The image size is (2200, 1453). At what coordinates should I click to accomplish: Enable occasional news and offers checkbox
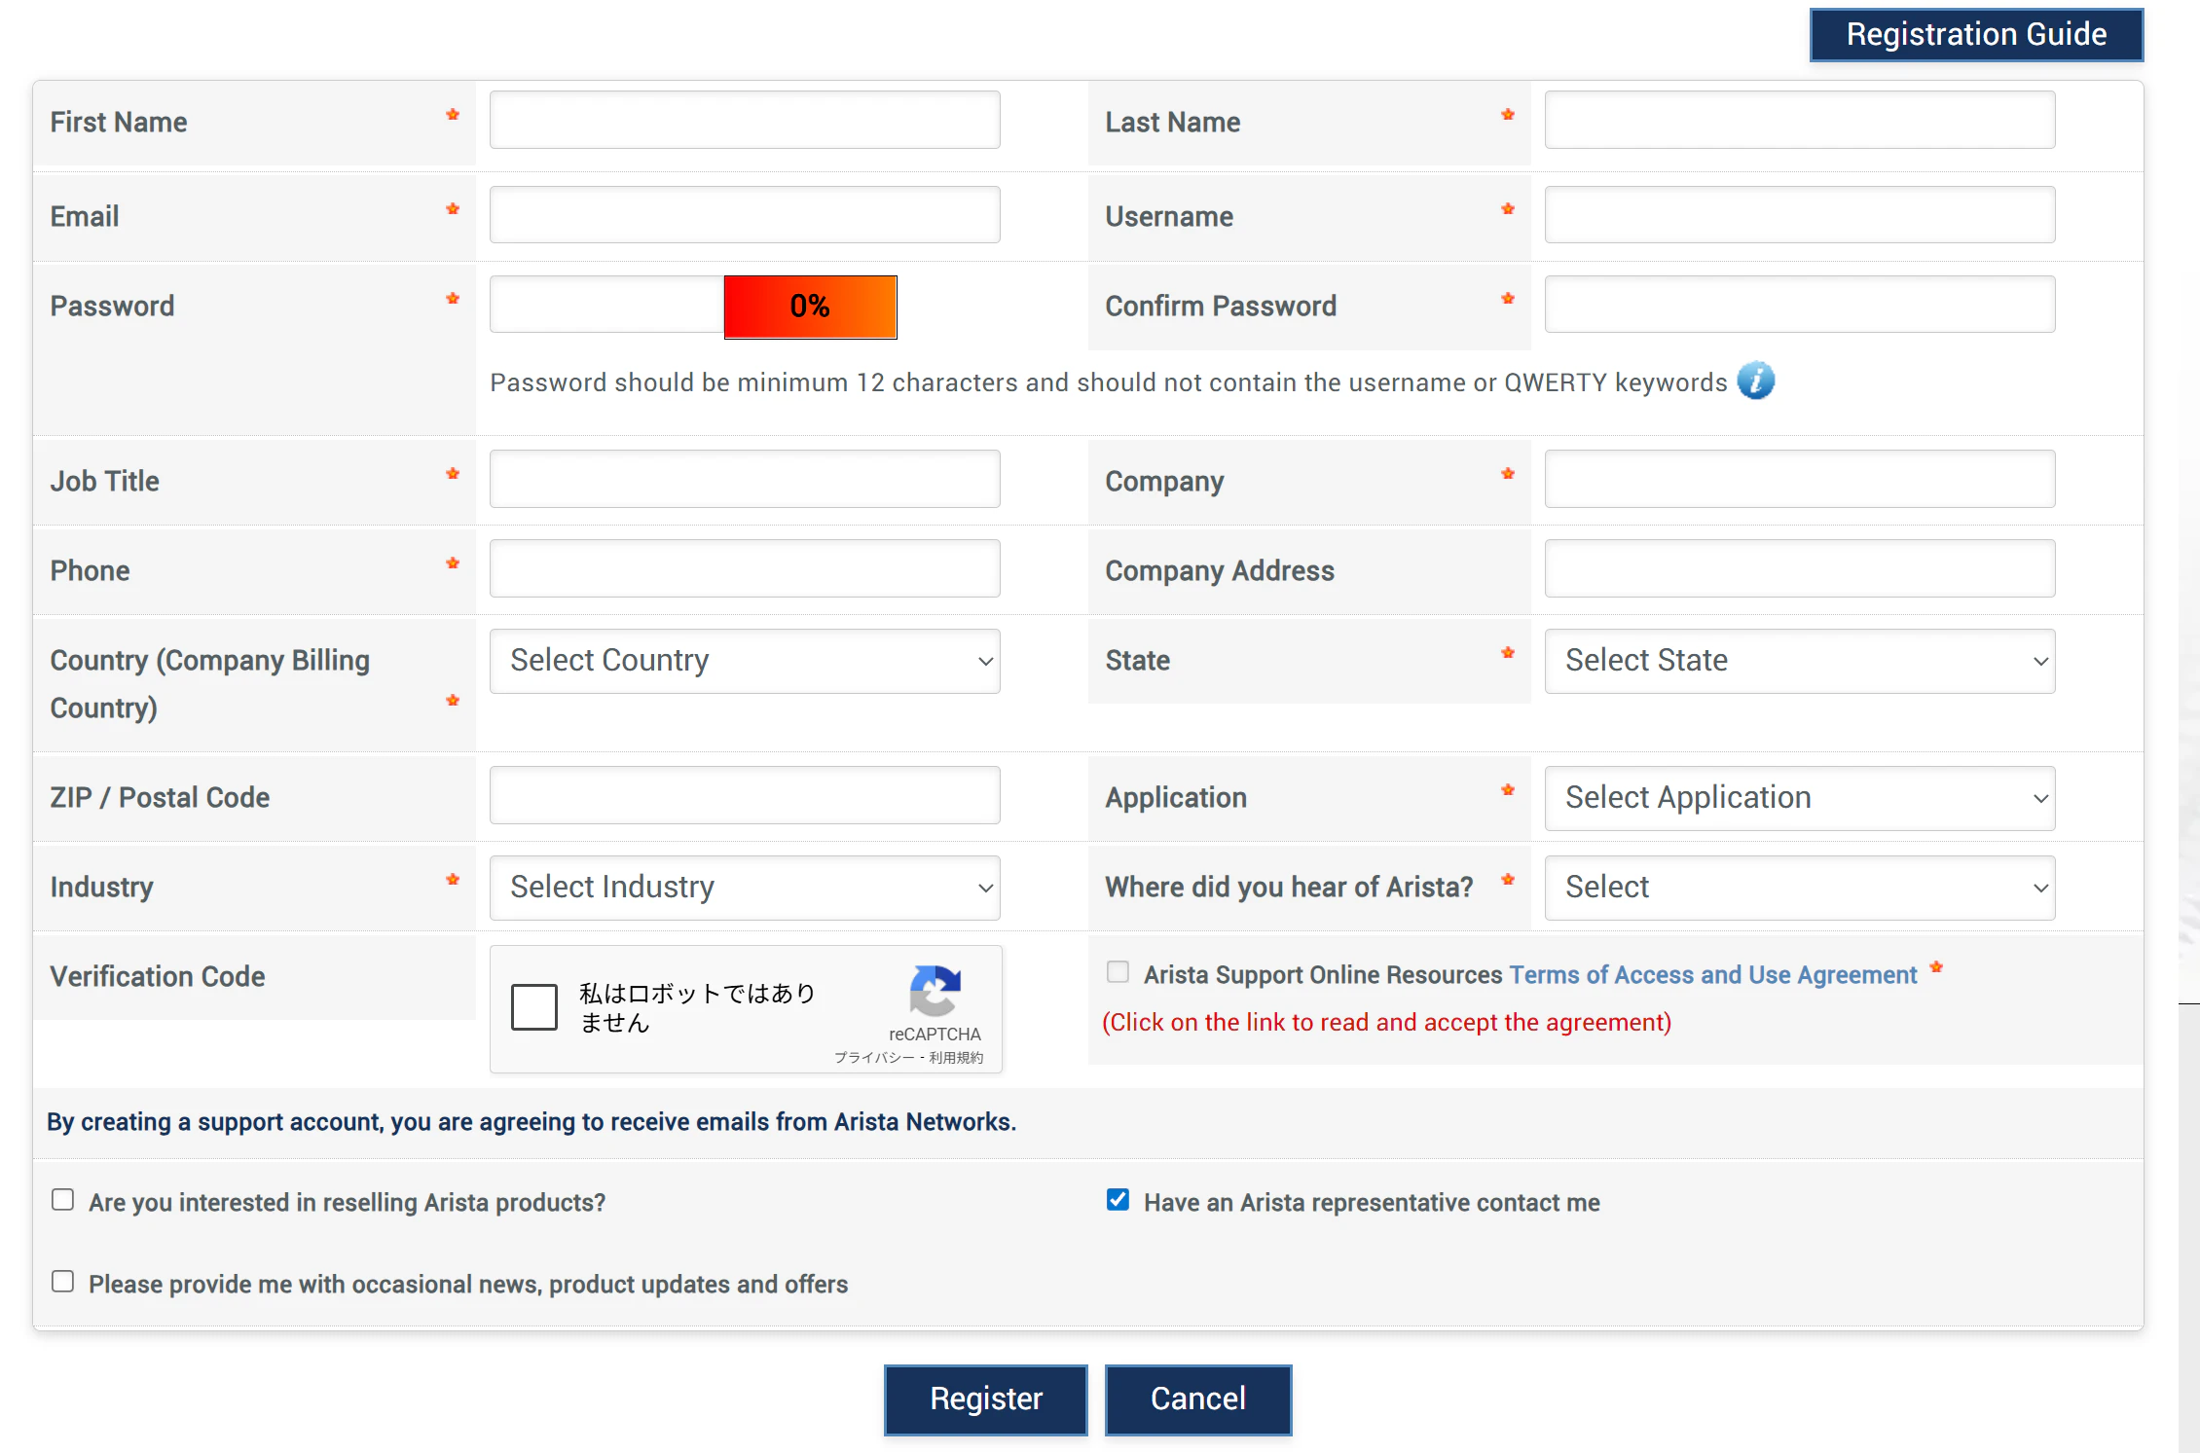click(63, 1282)
